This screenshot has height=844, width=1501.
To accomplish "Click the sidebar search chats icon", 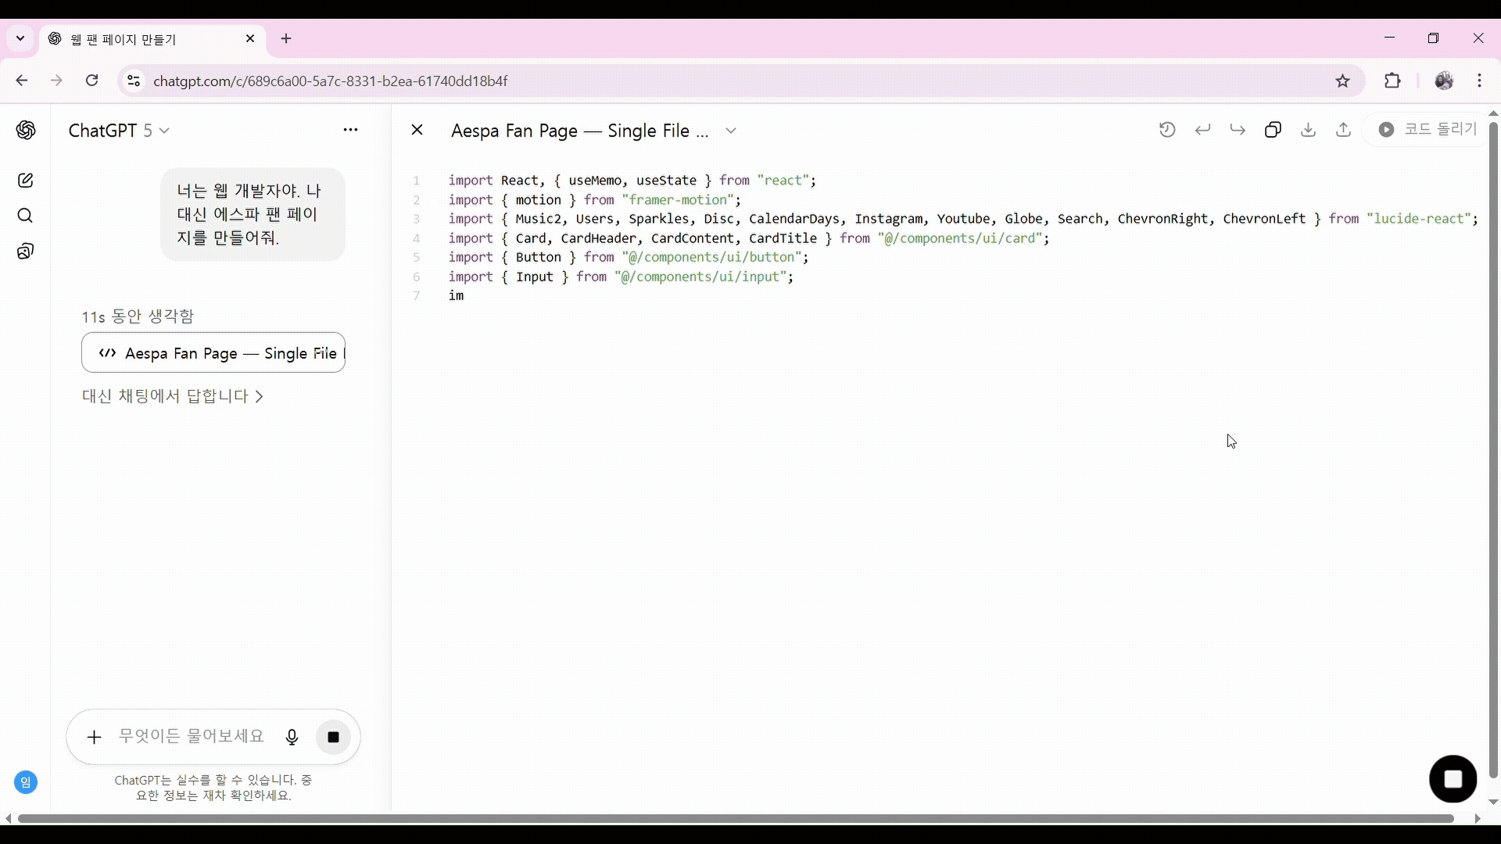I will (25, 216).
